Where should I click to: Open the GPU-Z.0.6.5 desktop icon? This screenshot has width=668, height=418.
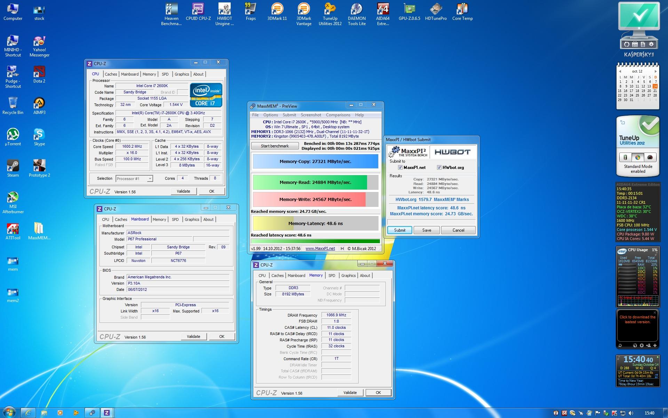click(x=409, y=11)
